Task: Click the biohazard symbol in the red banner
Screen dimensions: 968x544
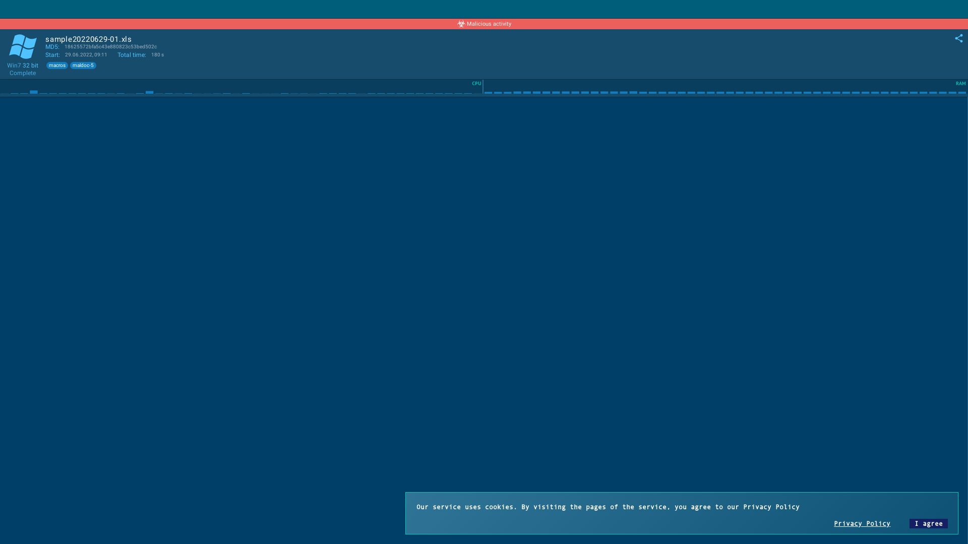Action: point(461,24)
